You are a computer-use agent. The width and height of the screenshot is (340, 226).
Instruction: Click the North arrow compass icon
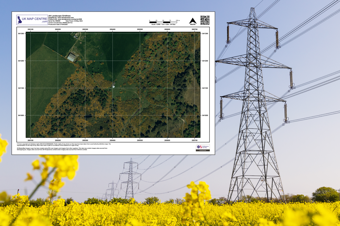coord(192,20)
